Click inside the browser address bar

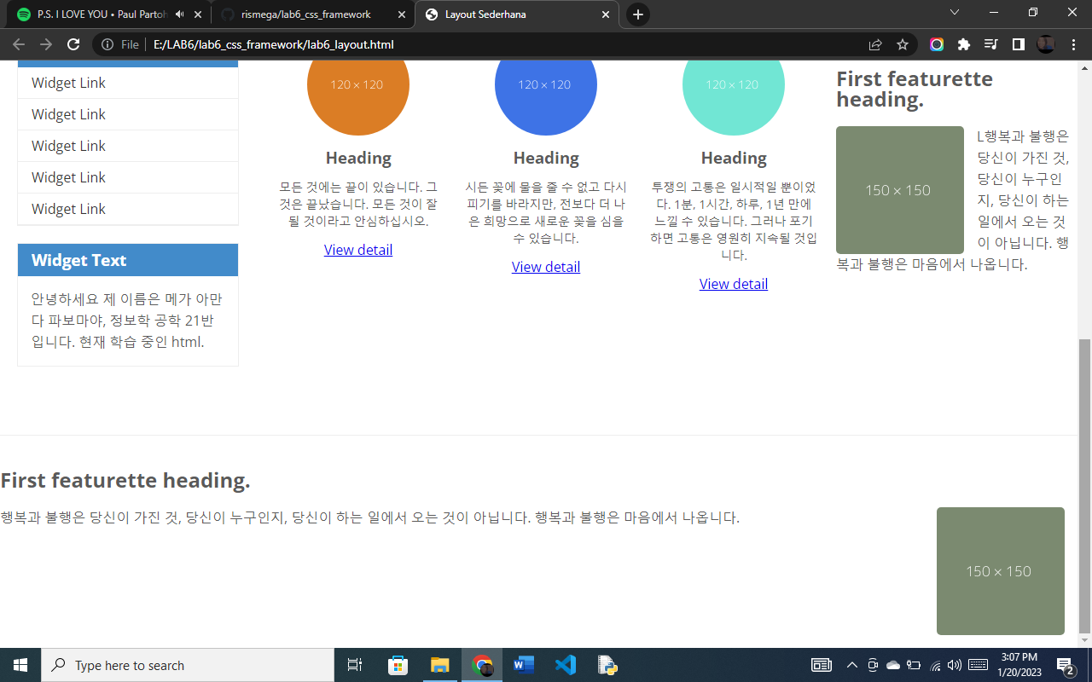341,44
